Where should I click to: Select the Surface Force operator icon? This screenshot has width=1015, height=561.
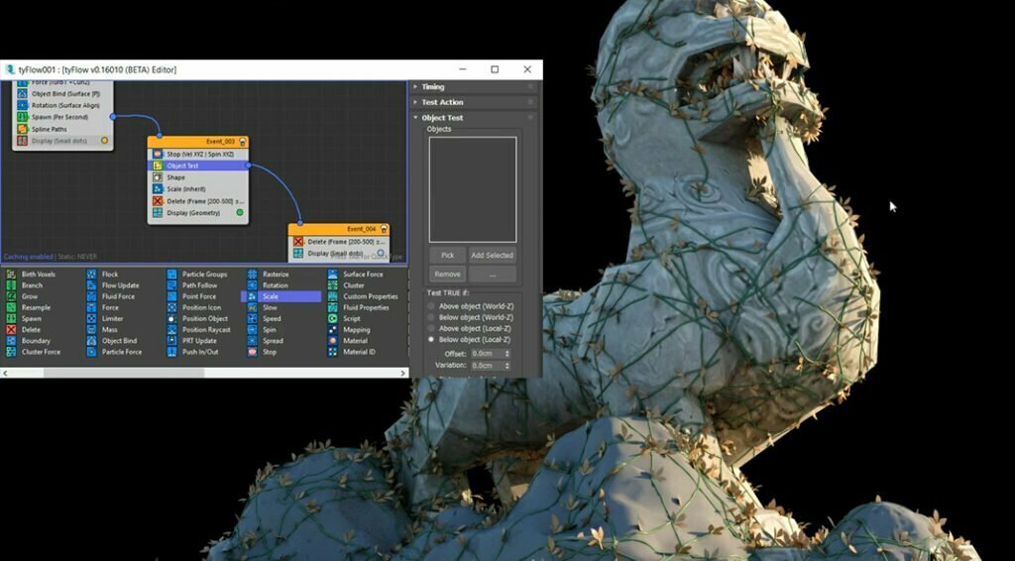pos(332,275)
